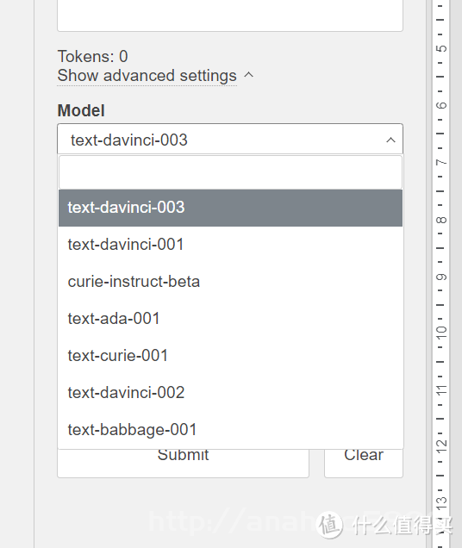Toggle Show advanced settings link
Image resolution: width=462 pixels, height=548 pixels.
point(147,76)
